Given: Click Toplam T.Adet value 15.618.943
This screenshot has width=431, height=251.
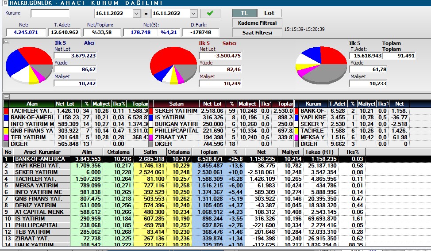Looking at the screenshot, I should pyautogui.click(x=366, y=56).
